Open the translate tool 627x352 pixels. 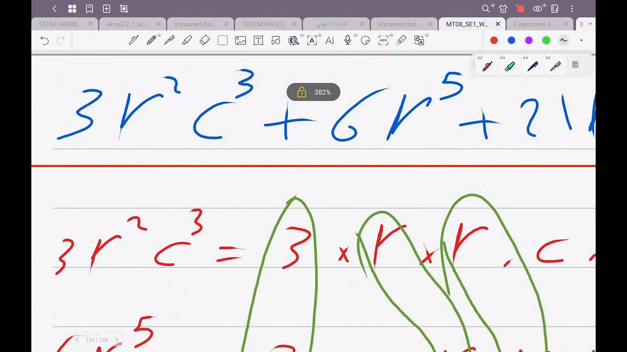tap(419, 41)
